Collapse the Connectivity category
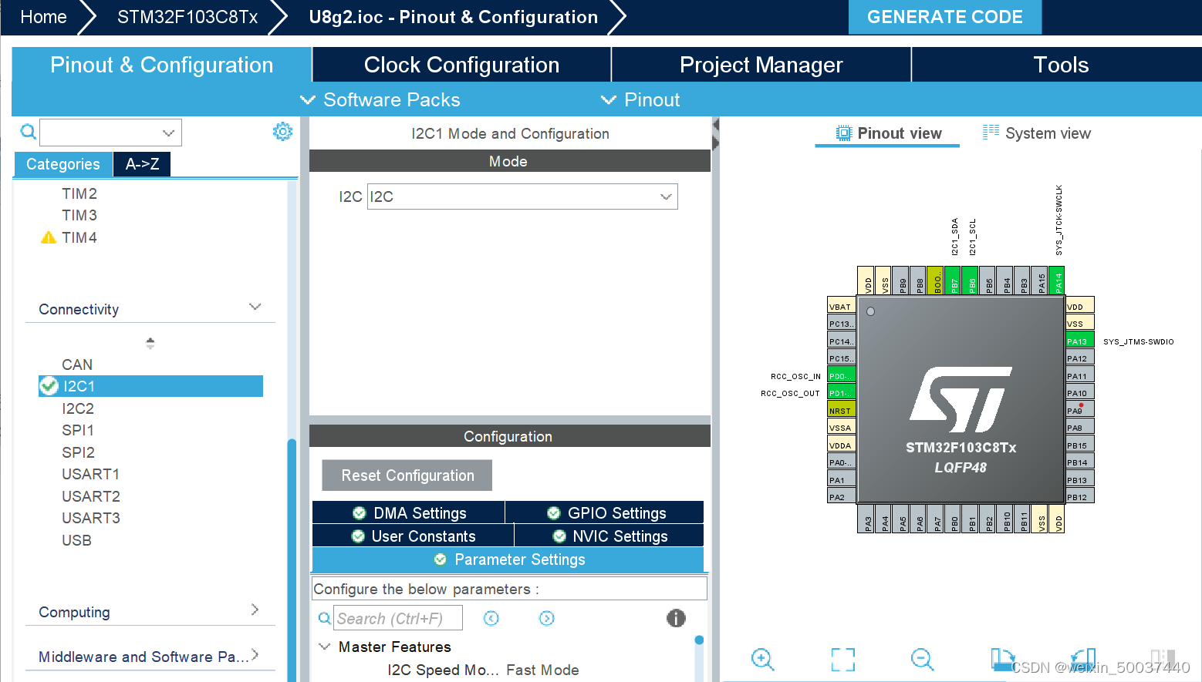Image resolution: width=1202 pixels, height=682 pixels. click(x=255, y=307)
